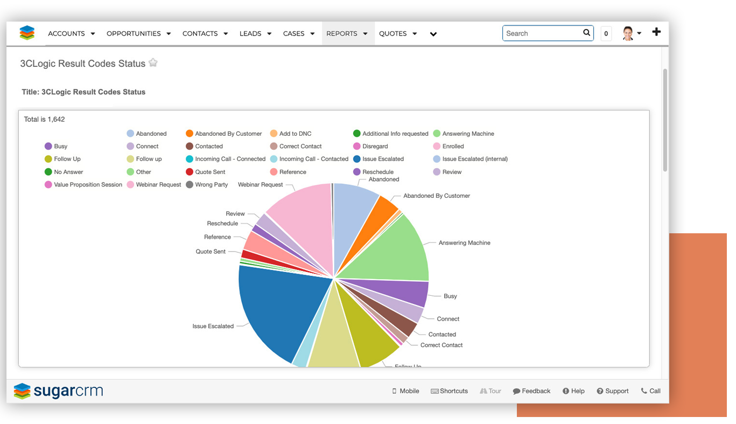Favorite the report with the star icon
Image resolution: width=736 pixels, height=424 pixels.
pos(153,62)
